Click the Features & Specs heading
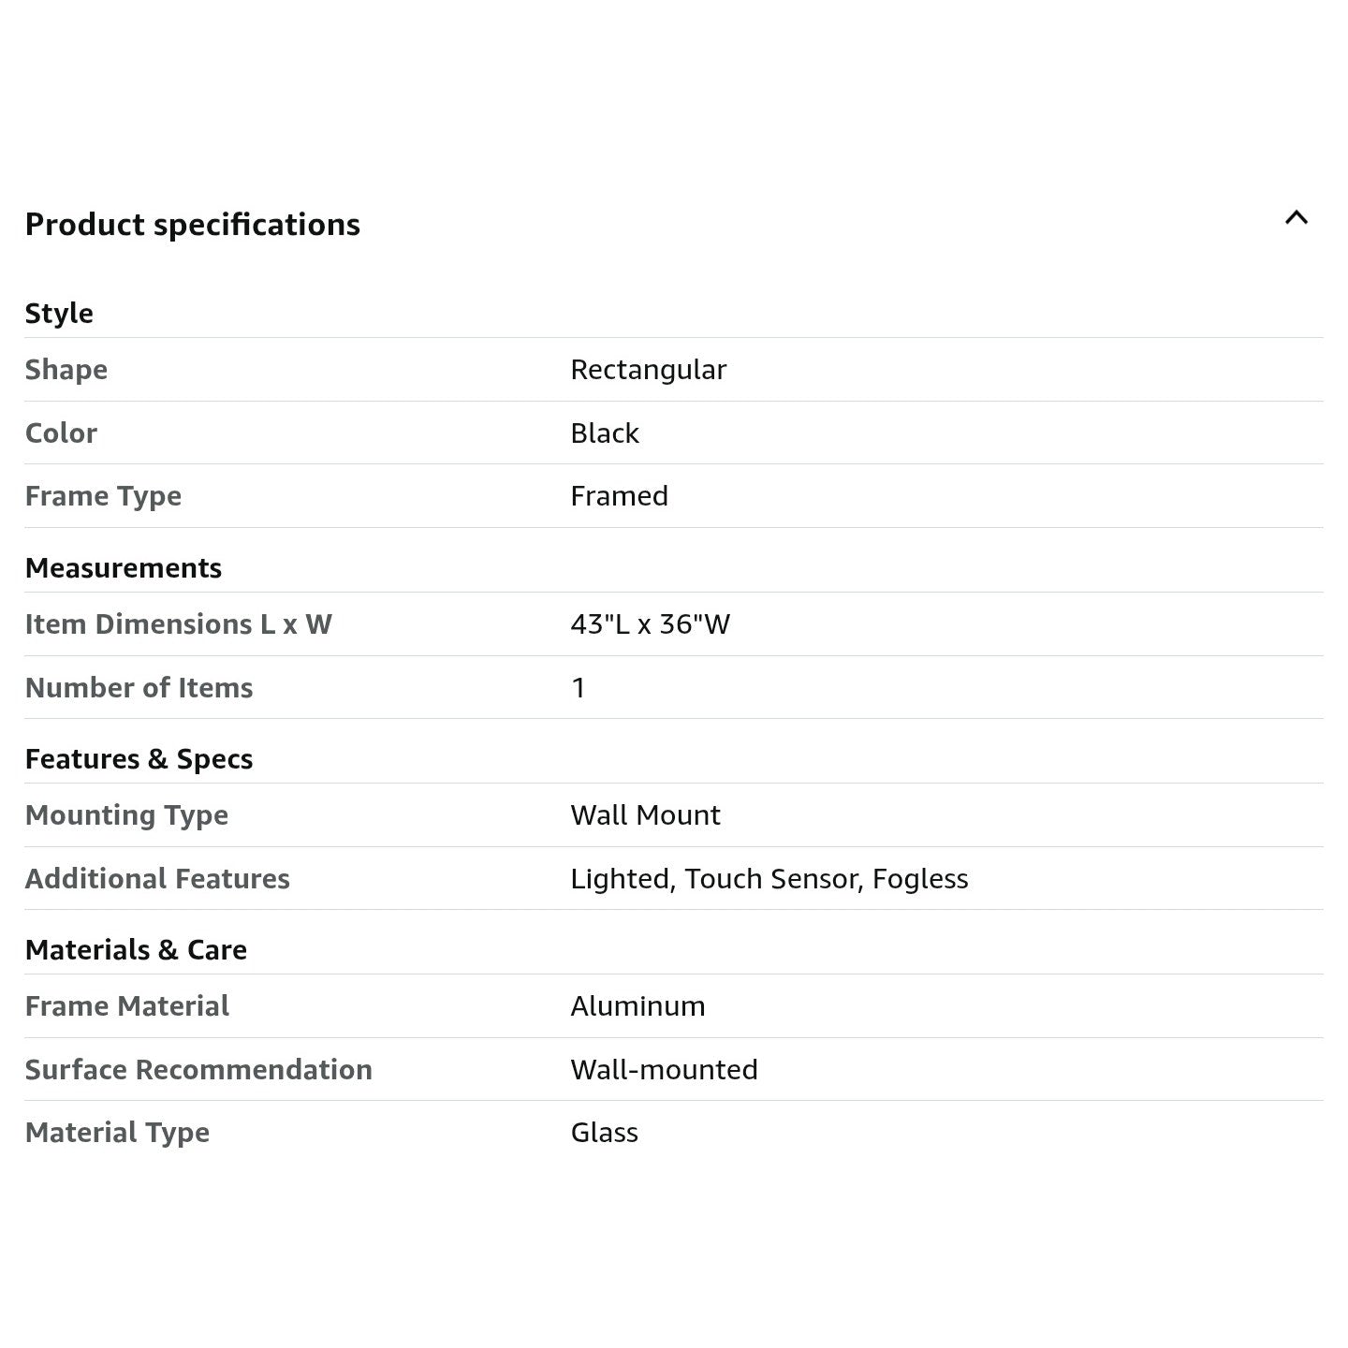Screen dimensions: 1348x1348 click(x=139, y=759)
